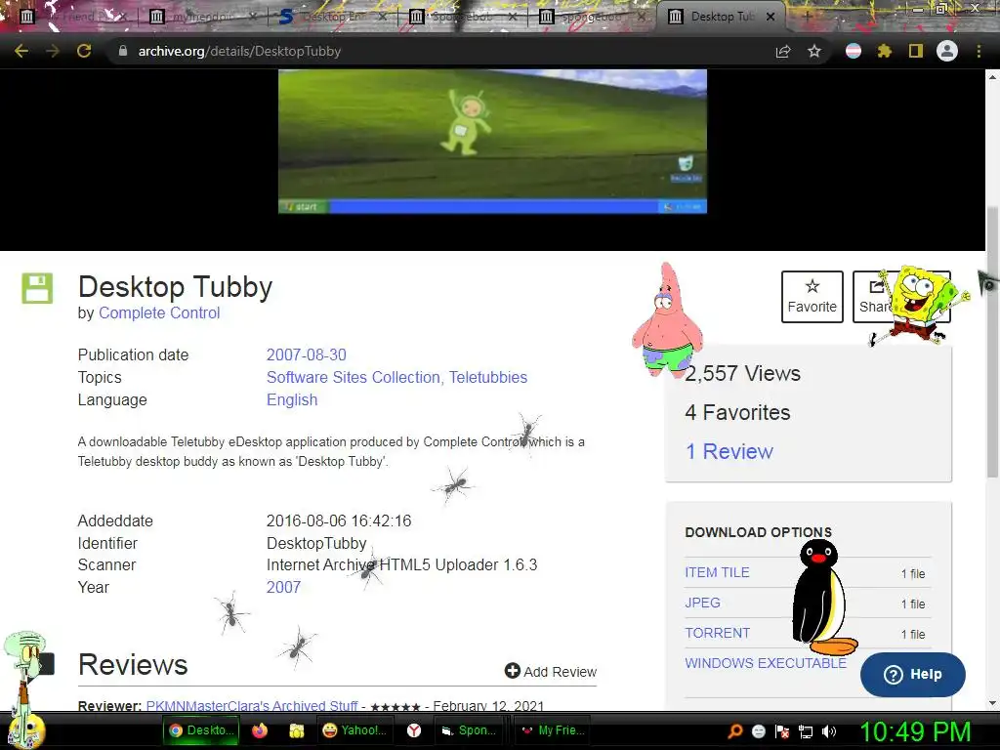Click the flag icon with red X in the tray
Screen dimensions: 1000x750
pyautogui.click(x=782, y=731)
